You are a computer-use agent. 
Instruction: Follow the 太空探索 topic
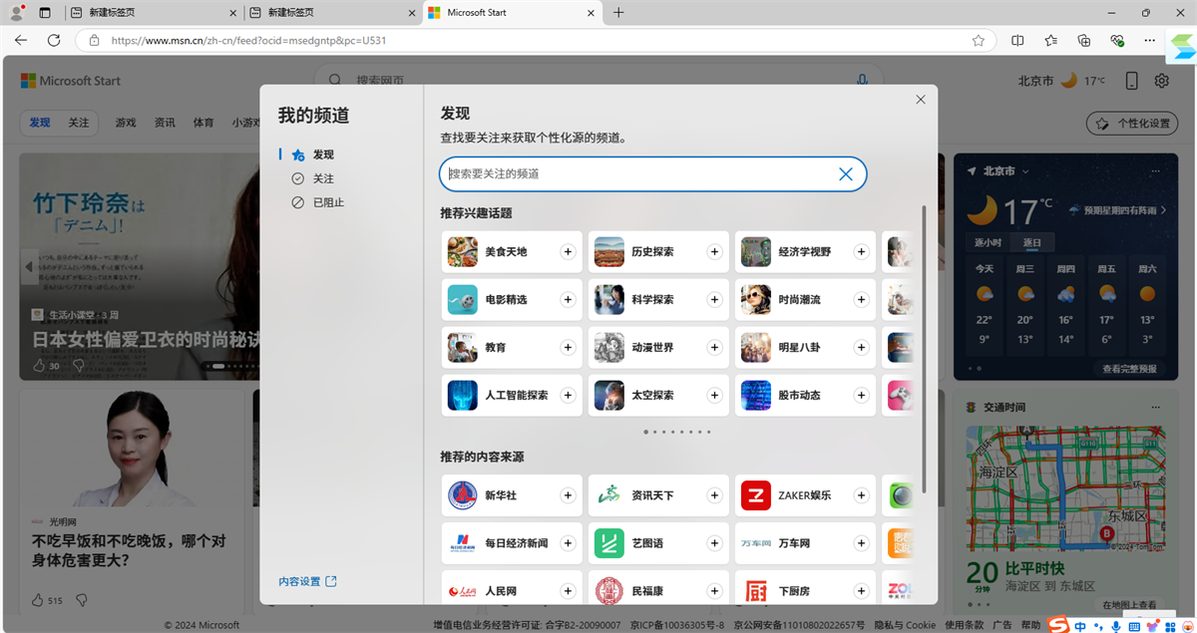[x=714, y=396]
